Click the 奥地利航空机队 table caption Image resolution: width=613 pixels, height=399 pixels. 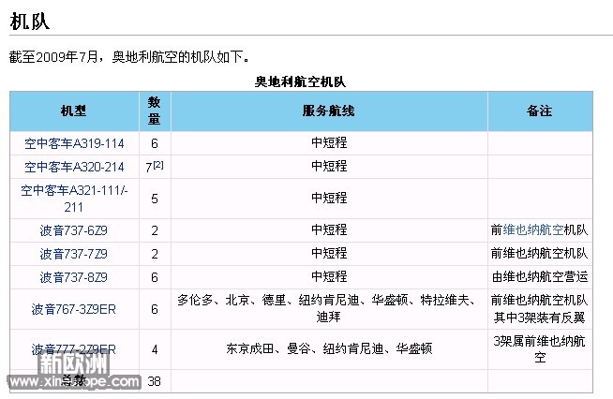[300, 81]
